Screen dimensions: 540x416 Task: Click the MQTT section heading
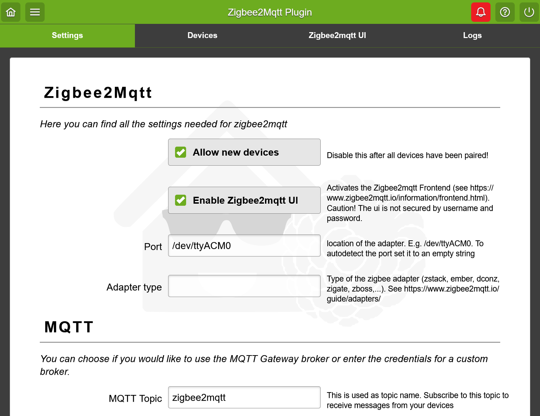pos(69,327)
